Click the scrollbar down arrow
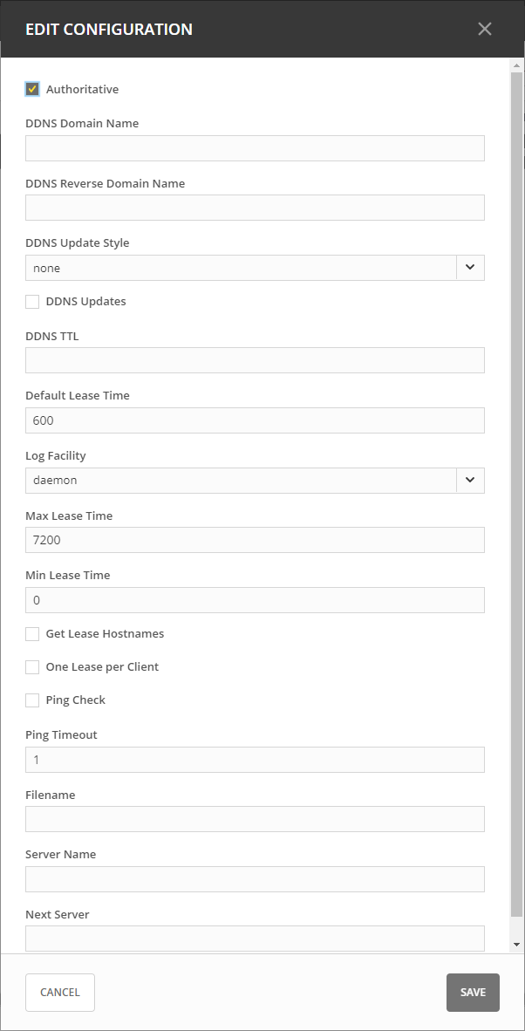525x1031 pixels. [517, 945]
